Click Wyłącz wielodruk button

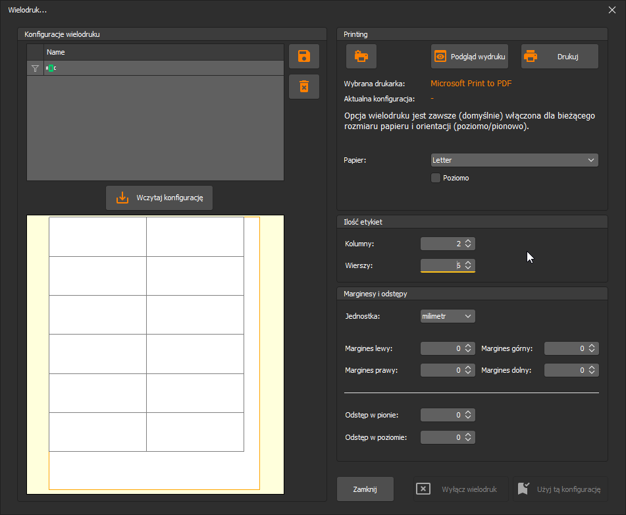point(461,489)
